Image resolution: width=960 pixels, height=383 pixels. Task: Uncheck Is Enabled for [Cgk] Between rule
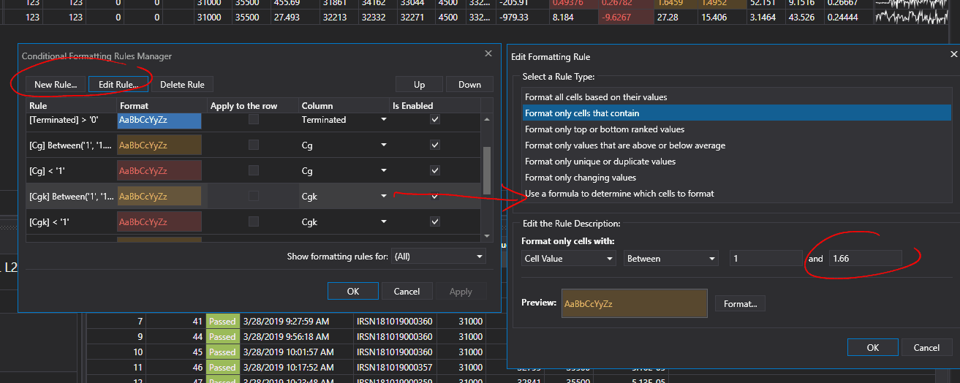tap(435, 196)
